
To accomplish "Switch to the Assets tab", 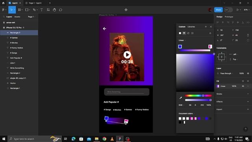I will [x=17, y=17].
